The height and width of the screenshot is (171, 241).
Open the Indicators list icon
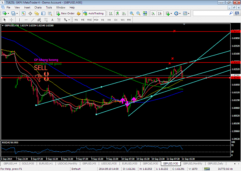click(167, 13)
